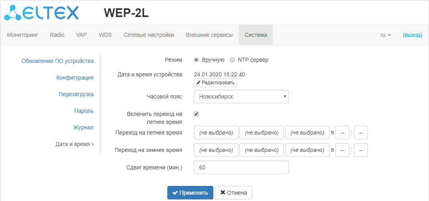429x201 pixels.
Task: Switch to the Мониторинг tab
Action: (x=23, y=35)
